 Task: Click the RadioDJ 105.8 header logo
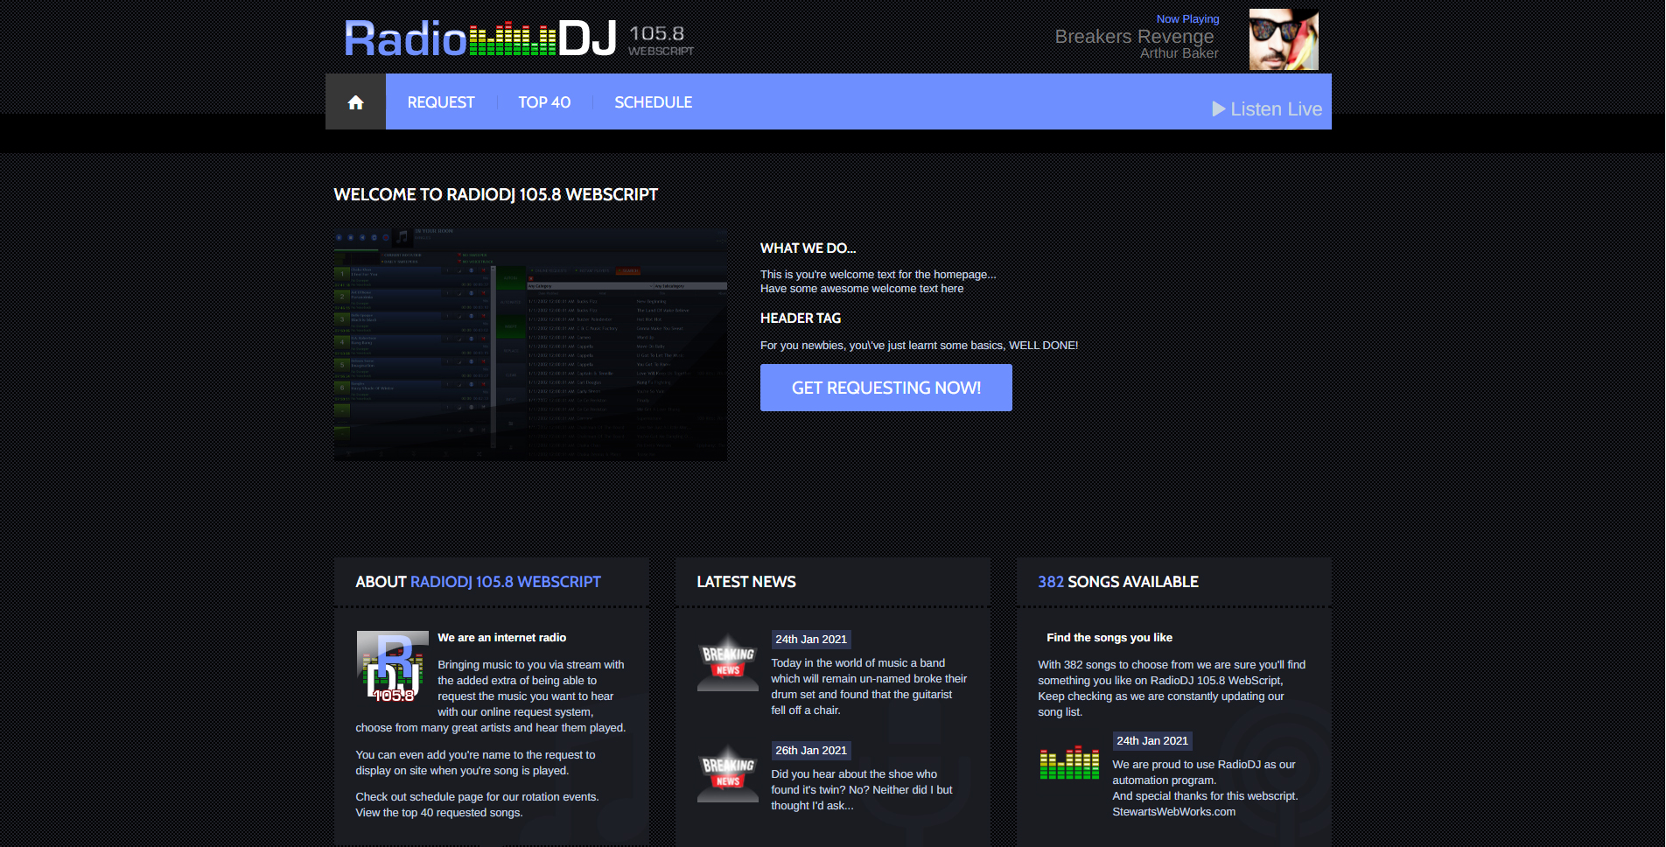coord(518,39)
